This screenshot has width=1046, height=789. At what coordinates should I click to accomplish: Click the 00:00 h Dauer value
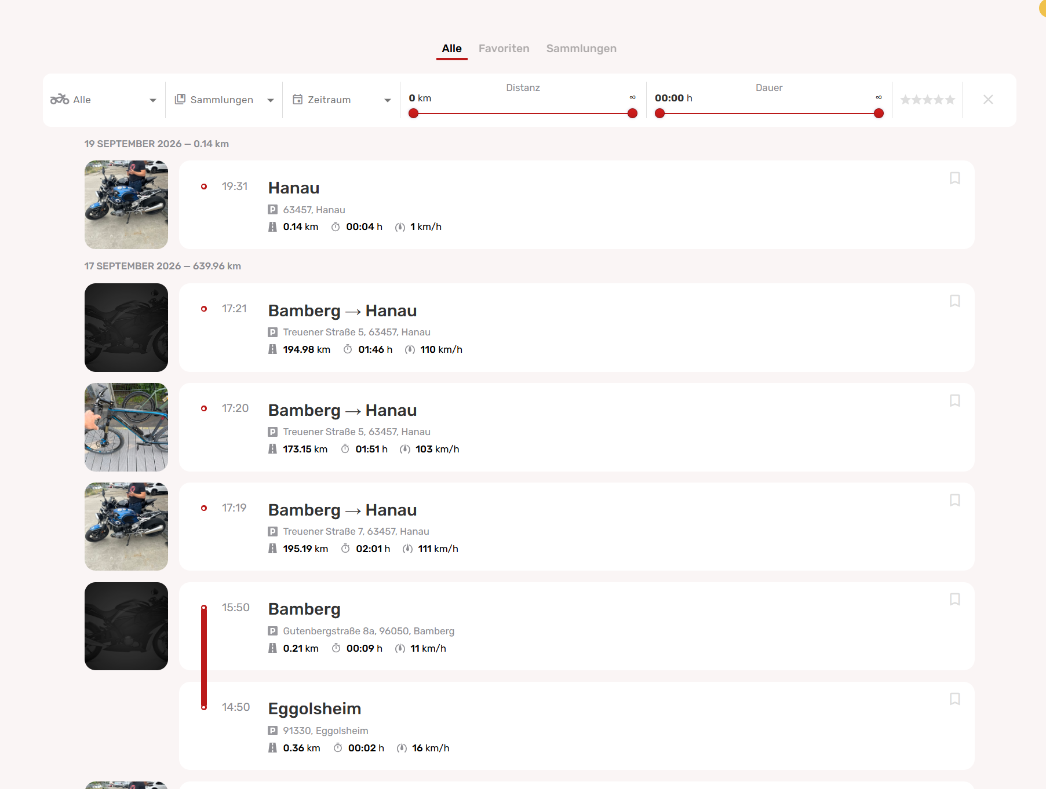click(x=673, y=98)
